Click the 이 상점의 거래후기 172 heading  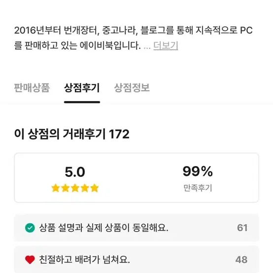[72, 134]
